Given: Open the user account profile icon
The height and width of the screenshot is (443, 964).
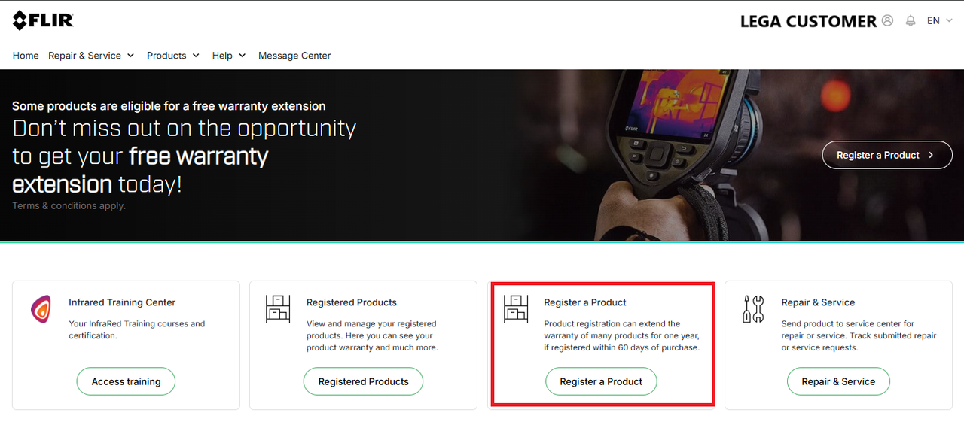Looking at the screenshot, I should tap(887, 20).
